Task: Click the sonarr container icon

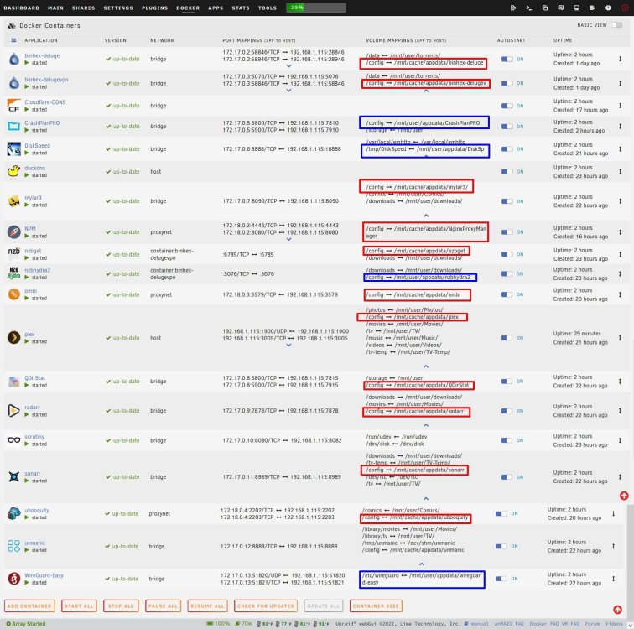Action: [x=14, y=477]
